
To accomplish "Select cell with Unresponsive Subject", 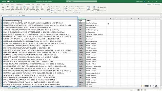I will click(96, 73).
